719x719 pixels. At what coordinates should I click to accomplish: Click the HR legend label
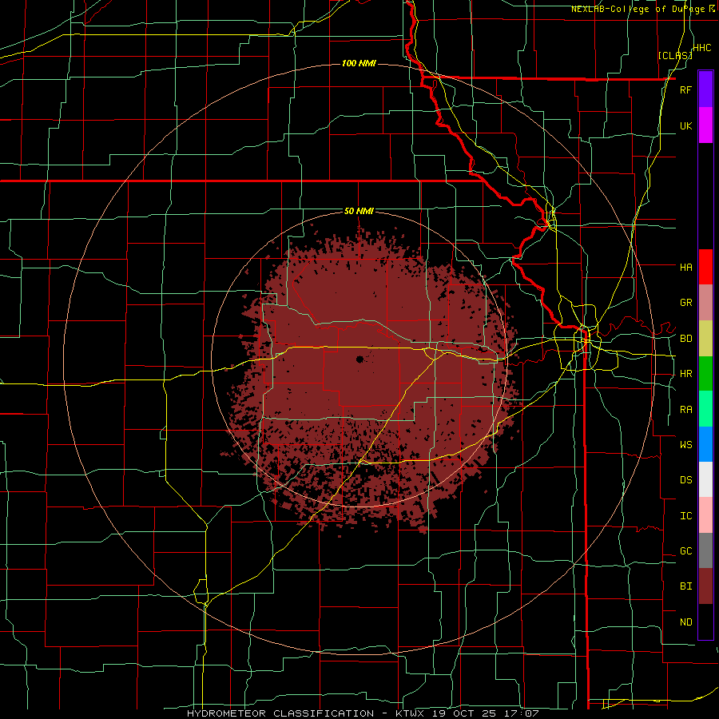pyautogui.click(x=685, y=374)
